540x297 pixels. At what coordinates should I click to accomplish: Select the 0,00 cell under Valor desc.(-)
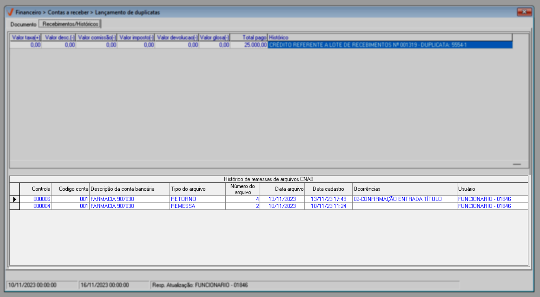point(59,45)
